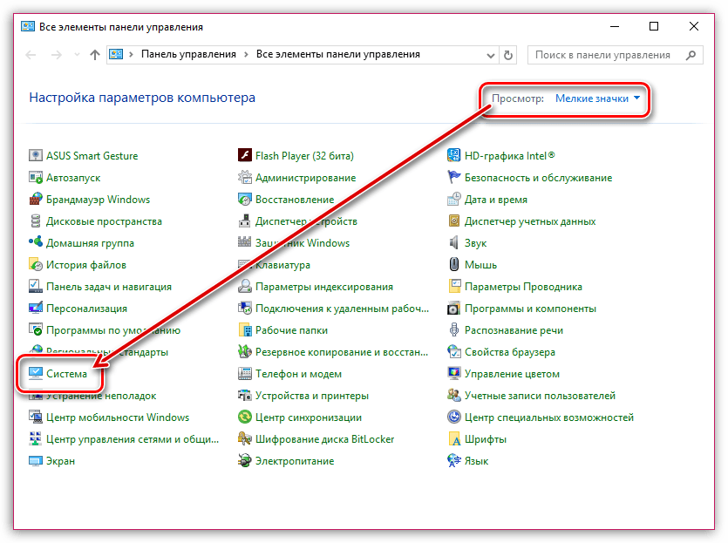Go up one level with the up arrow
The image size is (728, 543).
tap(94, 54)
